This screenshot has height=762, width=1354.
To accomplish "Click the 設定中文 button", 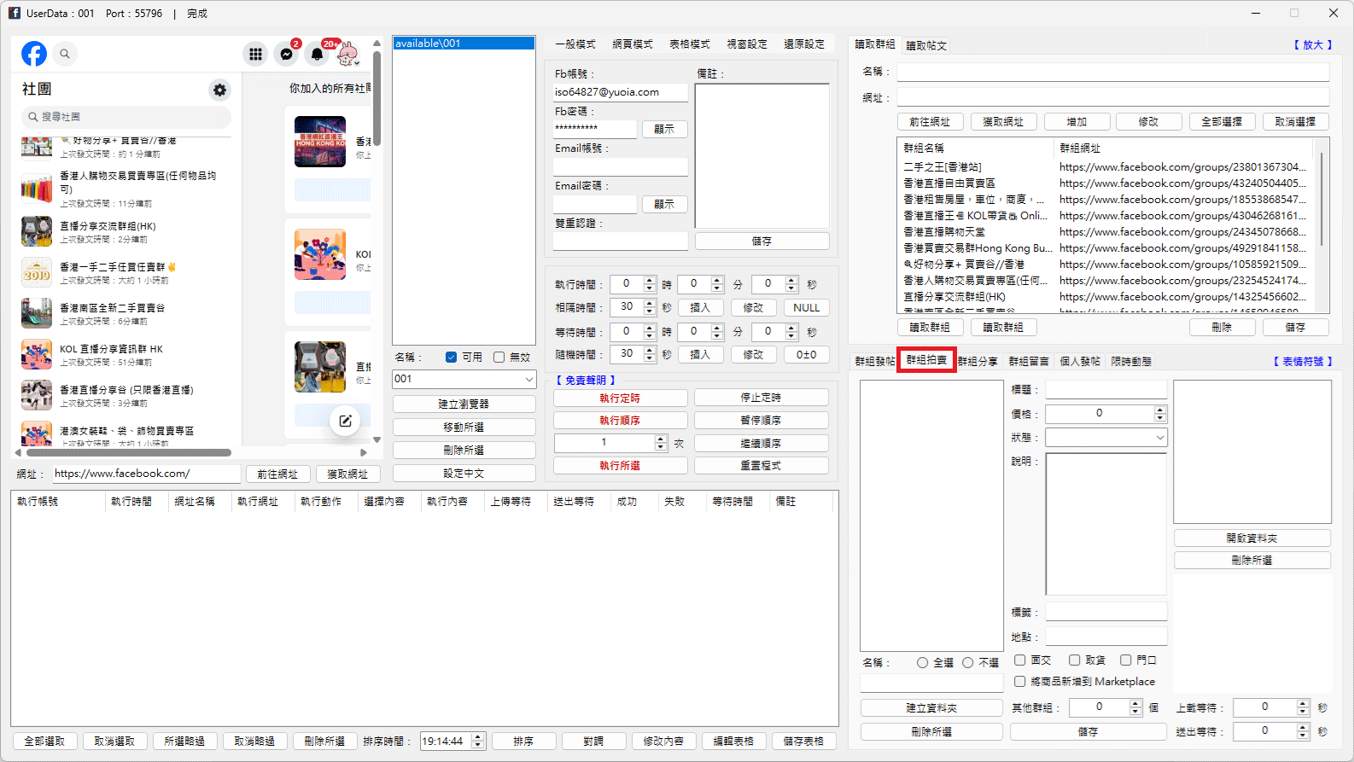I will pyautogui.click(x=464, y=474).
